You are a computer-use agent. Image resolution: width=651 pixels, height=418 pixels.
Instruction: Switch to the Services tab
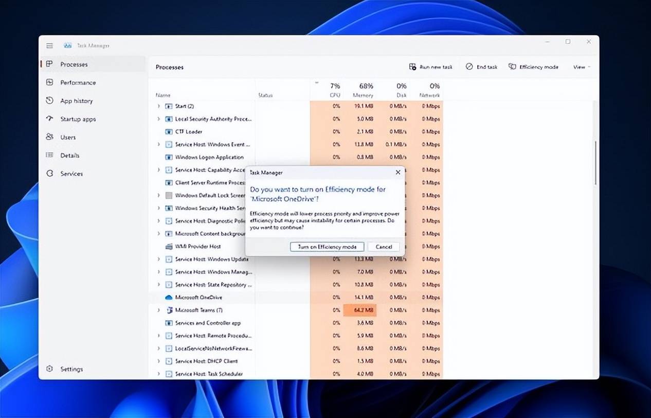(71, 173)
